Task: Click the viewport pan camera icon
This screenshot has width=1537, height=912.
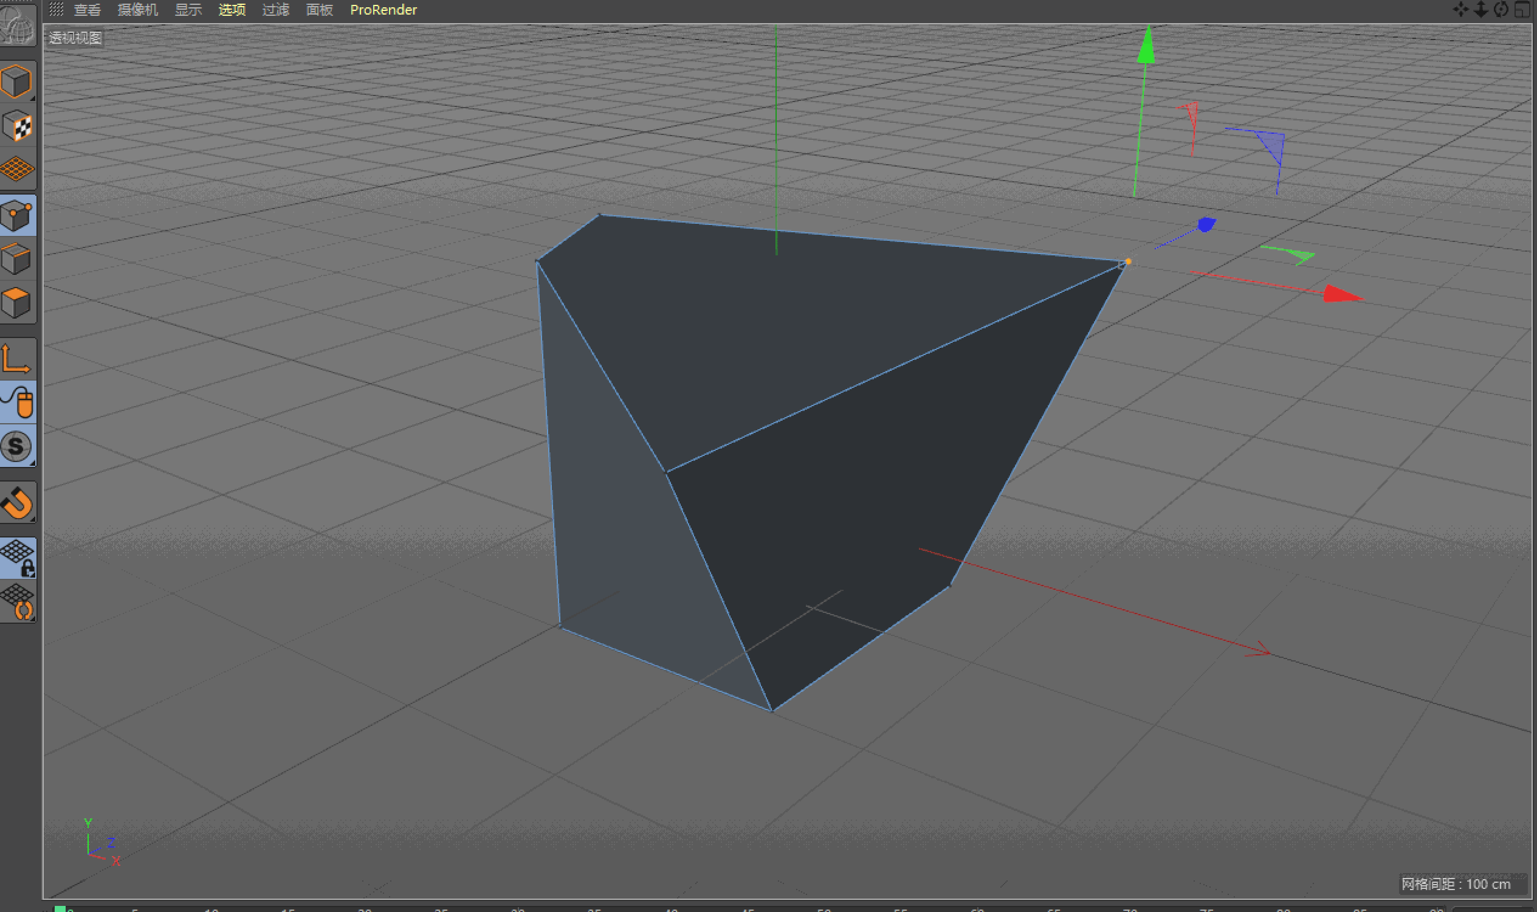Action: tap(1461, 9)
